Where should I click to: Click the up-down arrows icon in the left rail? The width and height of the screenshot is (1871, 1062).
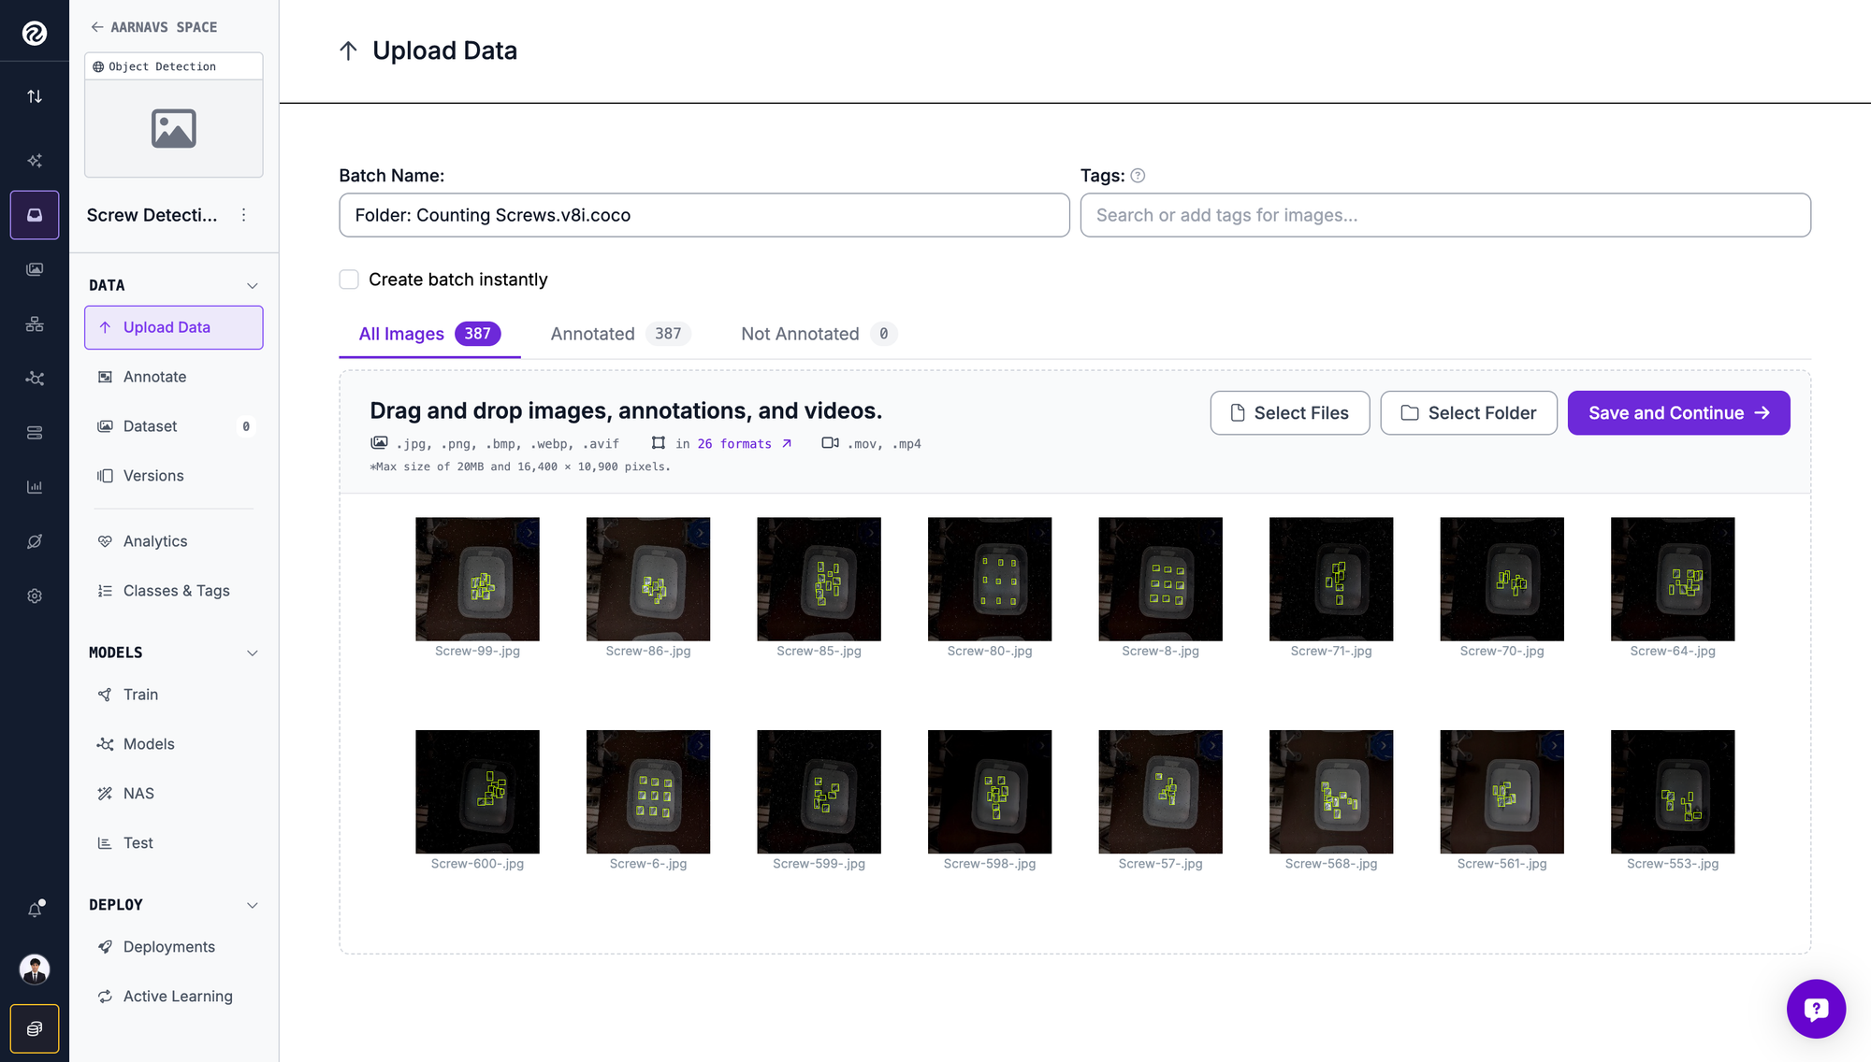tap(35, 96)
